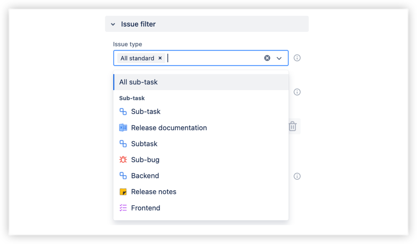Select the Sub-task issue type icon
The height and width of the screenshot is (244, 417).
point(122,112)
